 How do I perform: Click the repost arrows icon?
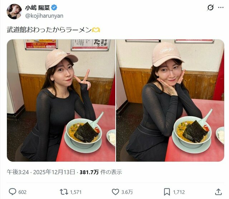[x=64, y=192]
